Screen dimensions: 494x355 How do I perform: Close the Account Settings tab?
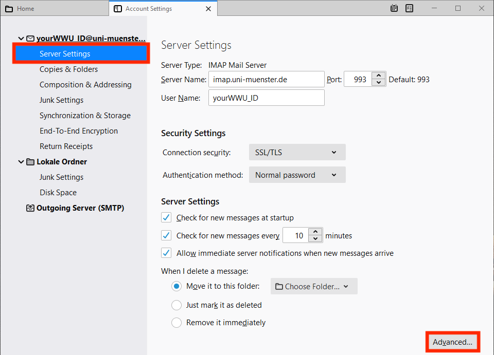pos(208,9)
